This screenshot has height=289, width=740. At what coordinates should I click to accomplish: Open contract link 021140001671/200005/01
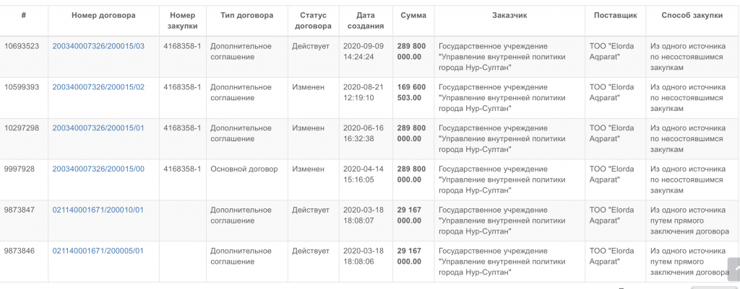[98, 251]
